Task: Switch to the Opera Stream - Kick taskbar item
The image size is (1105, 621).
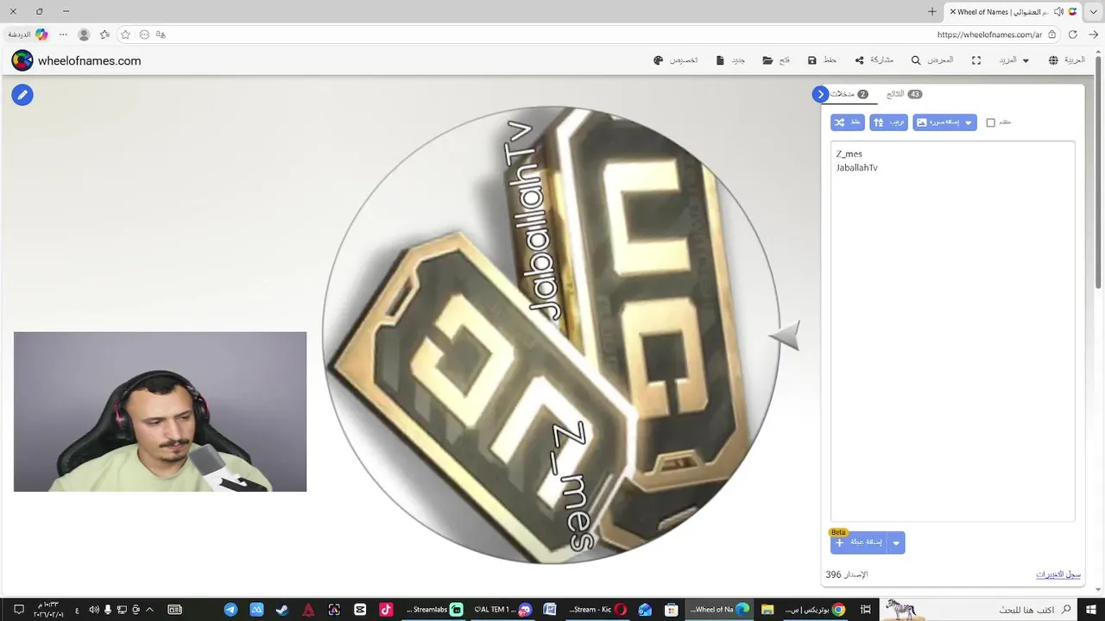Action: tap(597, 610)
